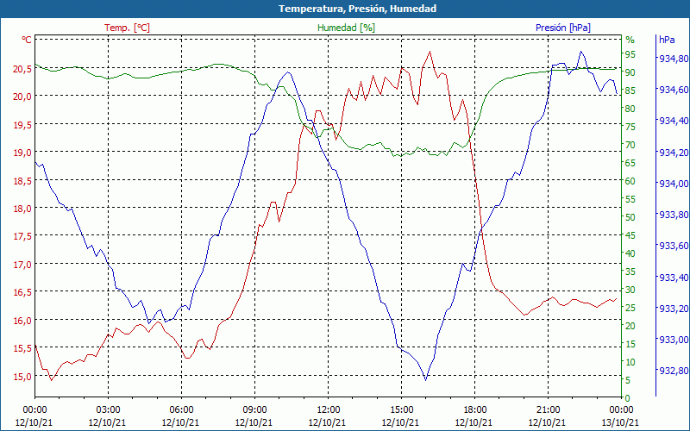Click the pressure axis value '934,00'
The width and height of the screenshot is (690, 431).
[674, 184]
